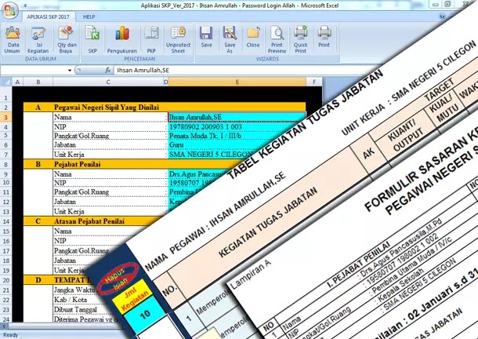Click the Office button logo
This screenshot has width=478, height=339.
tap(9, 10)
